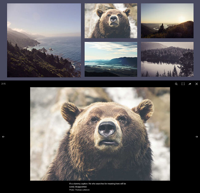Click the enlarged bear photo to zoom
This screenshot has width=200, height=193.
tap(100, 154)
